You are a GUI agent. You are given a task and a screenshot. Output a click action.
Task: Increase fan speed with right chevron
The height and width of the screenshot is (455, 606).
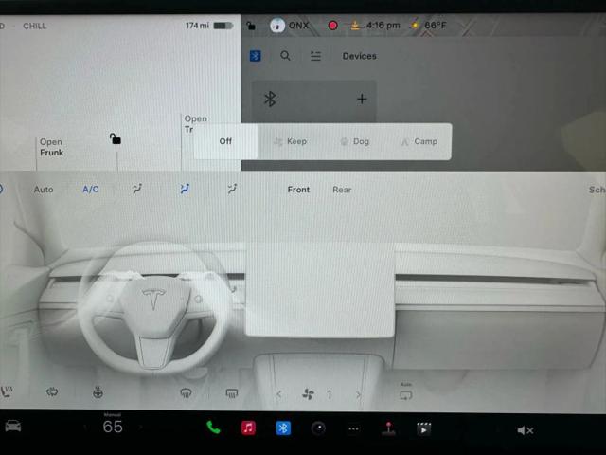tap(359, 395)
